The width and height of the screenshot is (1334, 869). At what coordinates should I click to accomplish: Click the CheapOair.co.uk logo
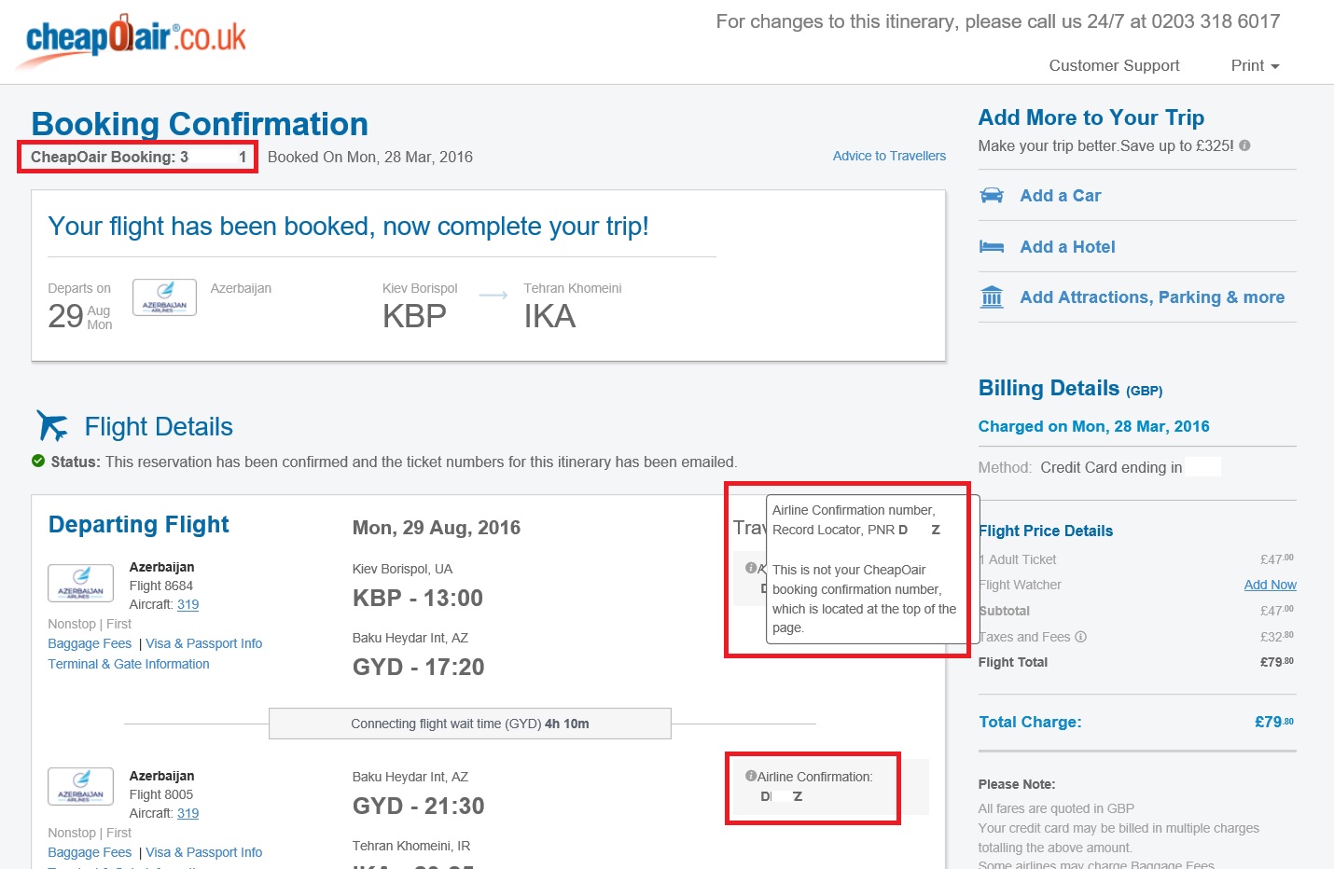(x=132, y=41)
